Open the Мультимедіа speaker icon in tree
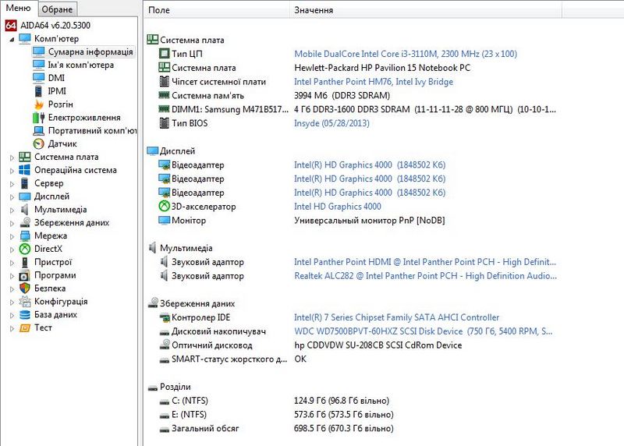Viewport: 624px width, 446px height. point(25,210)
